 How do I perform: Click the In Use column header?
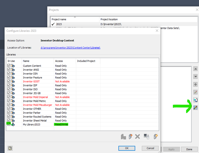[14, 61]
